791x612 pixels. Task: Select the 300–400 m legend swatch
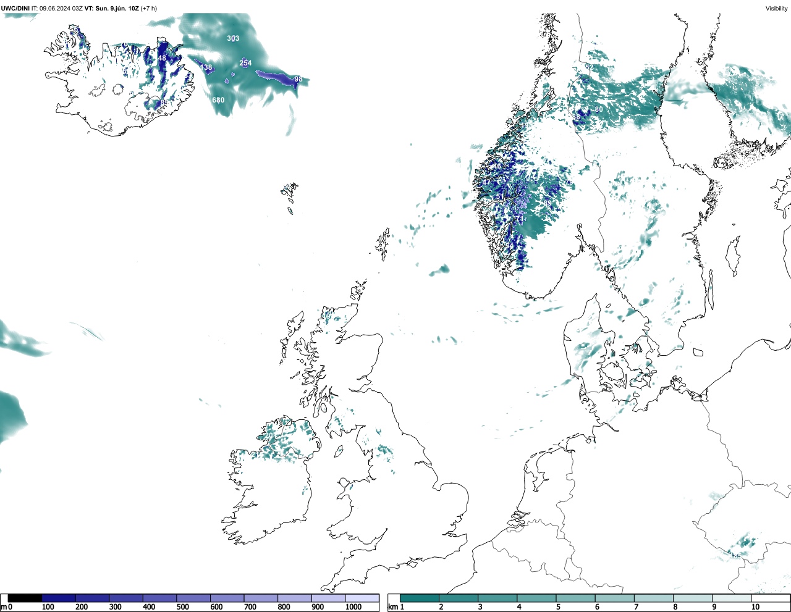126,598
